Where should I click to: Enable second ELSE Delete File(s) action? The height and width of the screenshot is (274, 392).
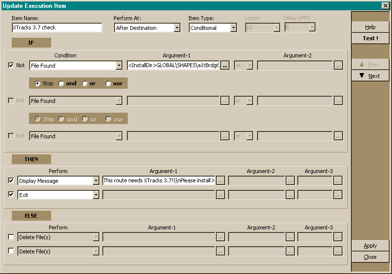[11, 250]
